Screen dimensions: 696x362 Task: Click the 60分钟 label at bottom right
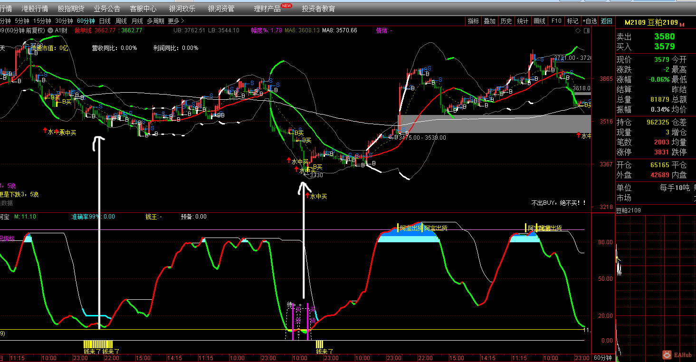point(603,358)
